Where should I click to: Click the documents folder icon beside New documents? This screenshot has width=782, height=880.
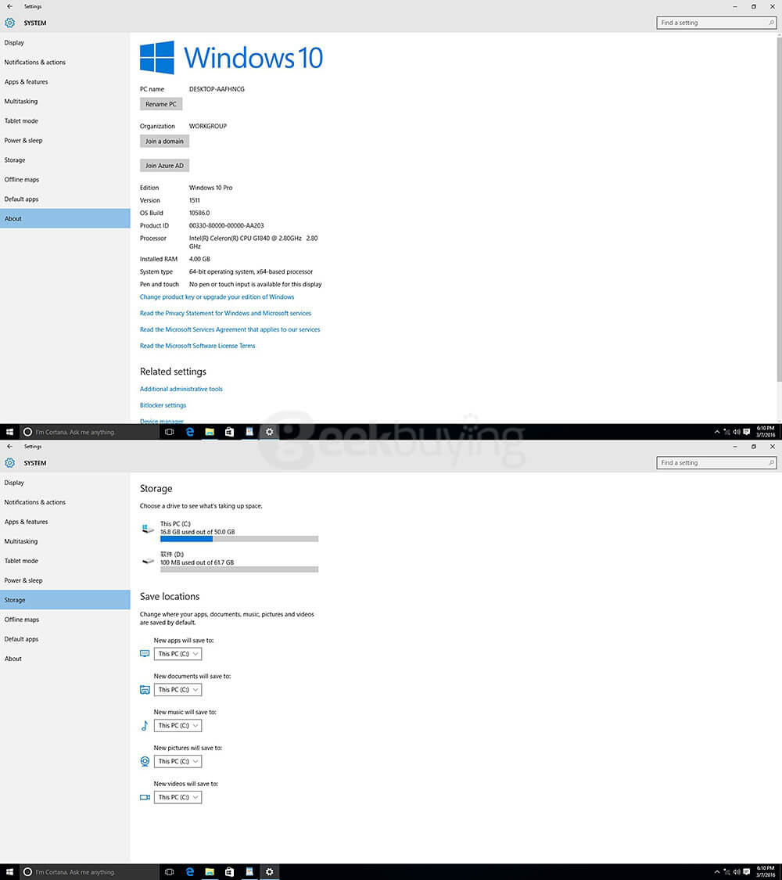(145, 690)
